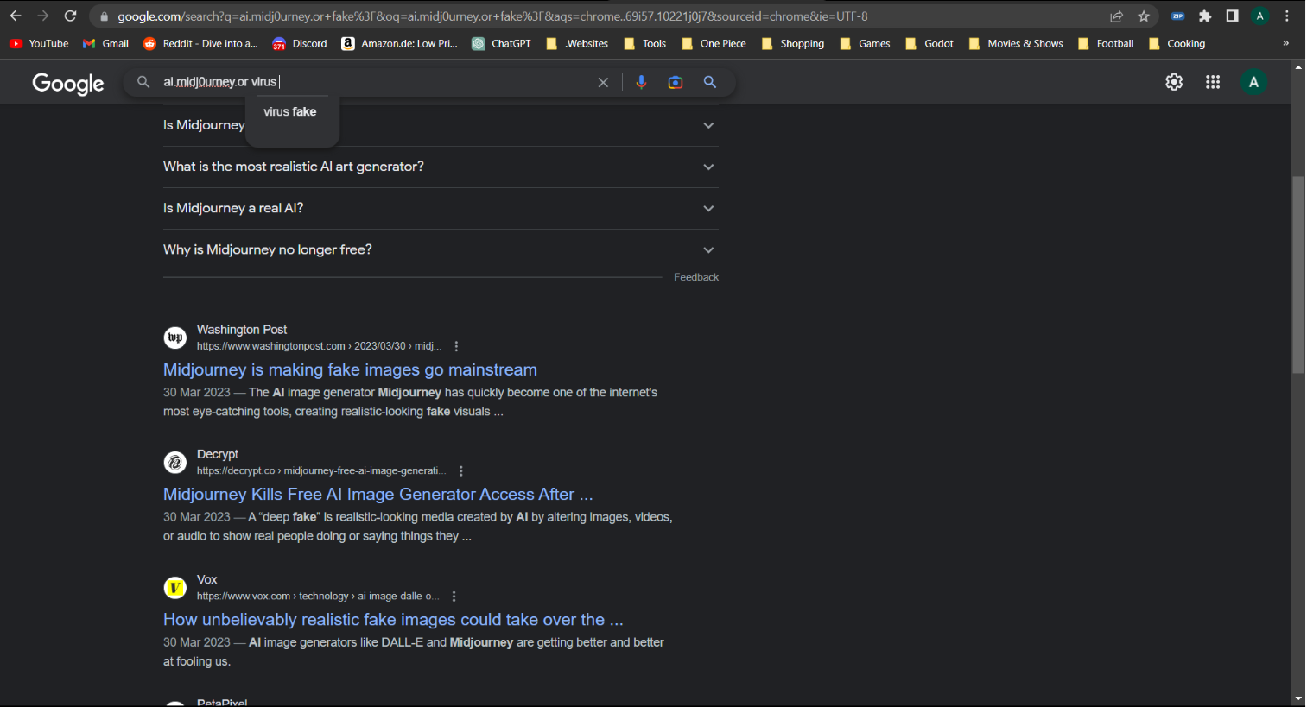1307x707 pixels.
Task: Clear the search box with X
Action: click(x=603, y=82)
